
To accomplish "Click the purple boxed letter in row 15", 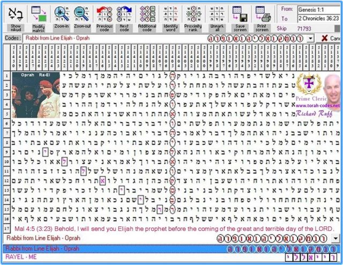I will point(160,210).
